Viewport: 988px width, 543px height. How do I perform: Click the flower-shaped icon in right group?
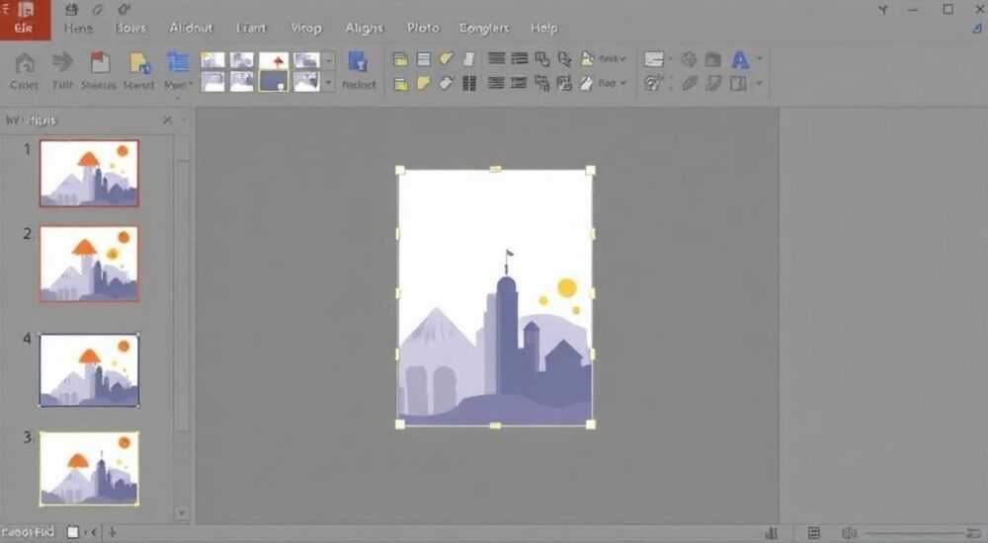click(x=689, y=59)
